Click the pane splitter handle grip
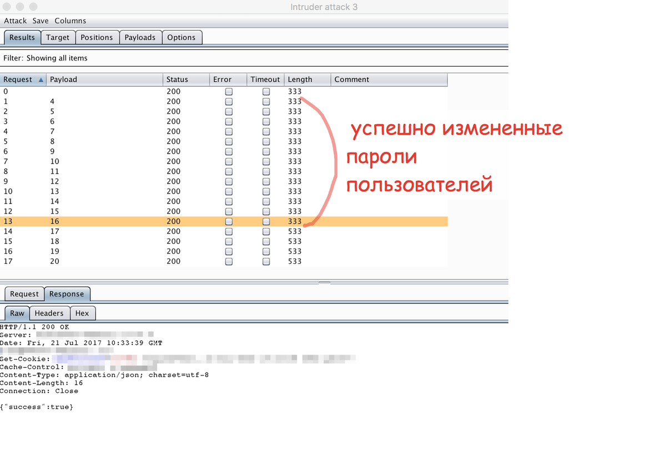This screenshot has width=666, height=463. point(325,283)
